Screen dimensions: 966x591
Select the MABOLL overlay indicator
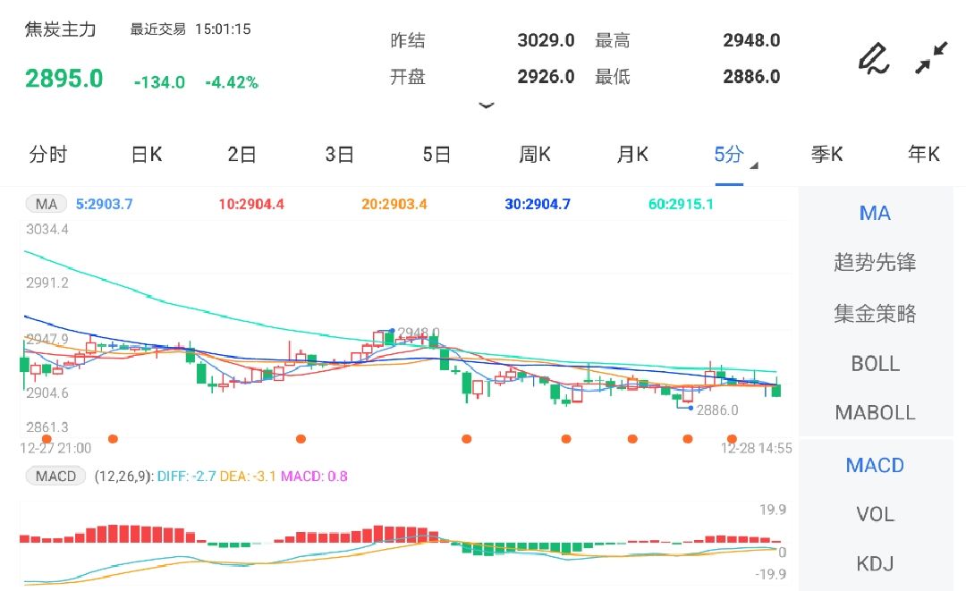pyautogui.click(x=875, y=413)
